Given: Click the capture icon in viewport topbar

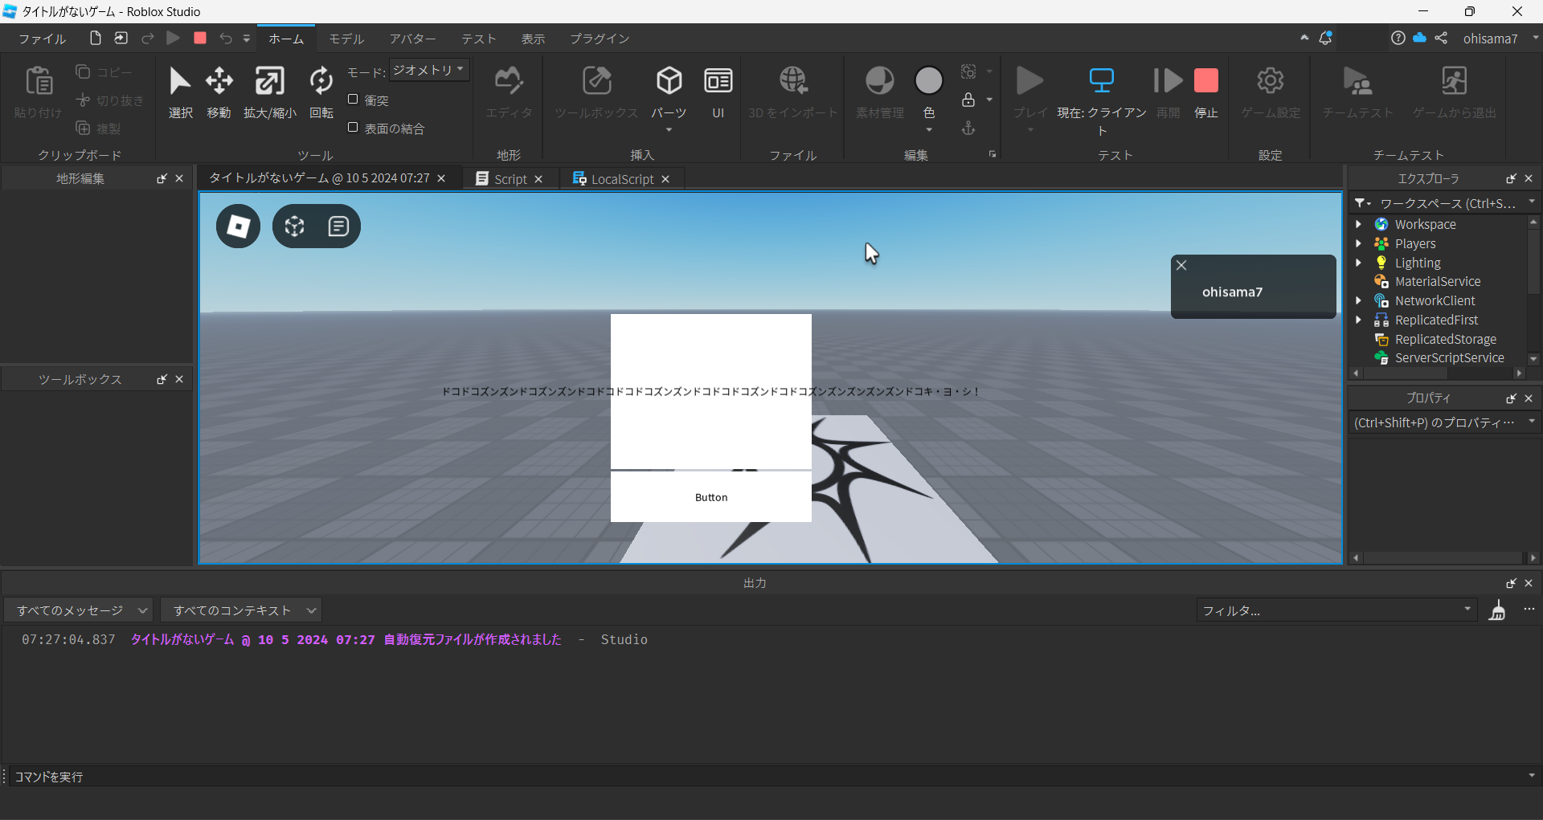Looking at the screenshot, I should [x=295, y=226].
